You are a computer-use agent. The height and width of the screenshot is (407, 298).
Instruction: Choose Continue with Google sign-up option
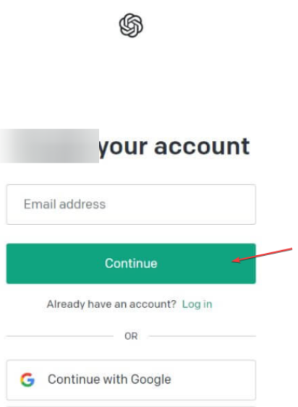click(131, 380)
